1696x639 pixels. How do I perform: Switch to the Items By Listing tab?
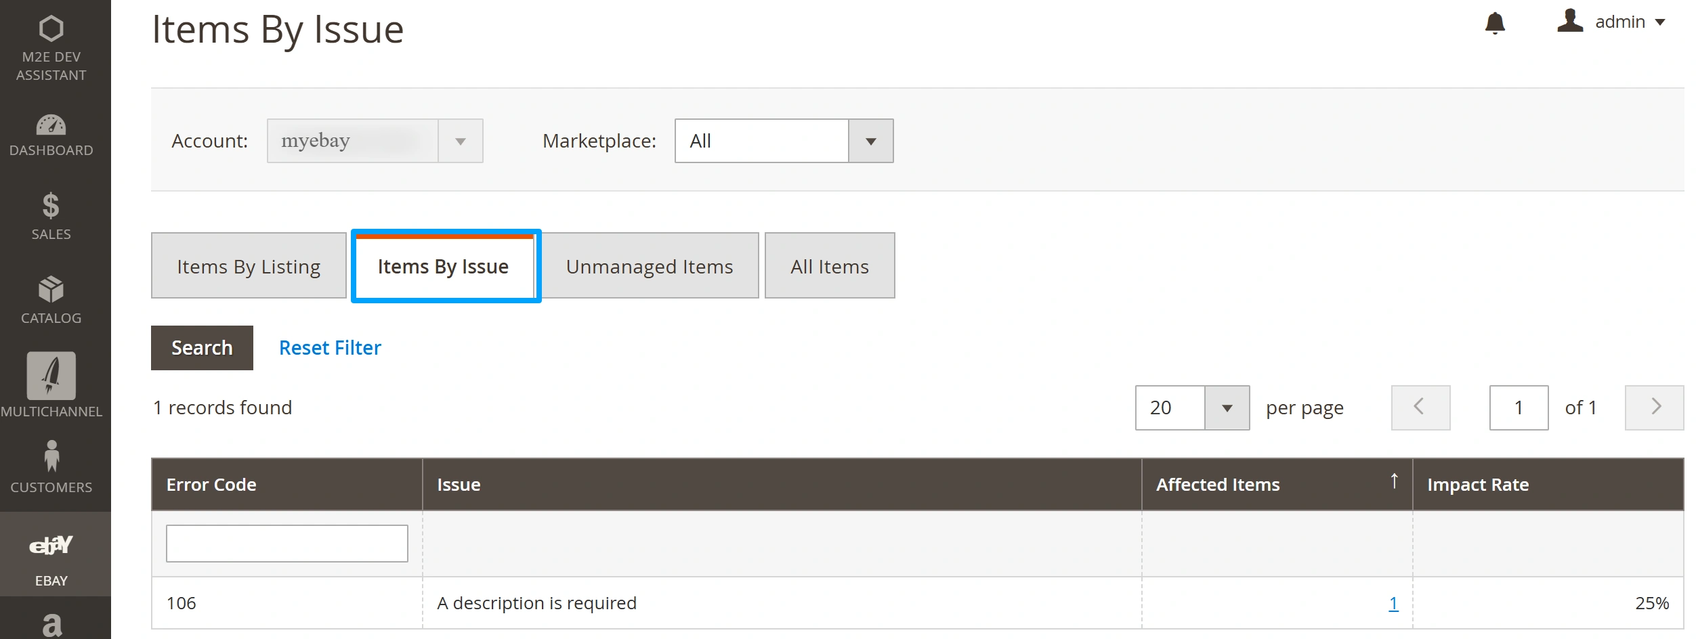coord(249,266)
